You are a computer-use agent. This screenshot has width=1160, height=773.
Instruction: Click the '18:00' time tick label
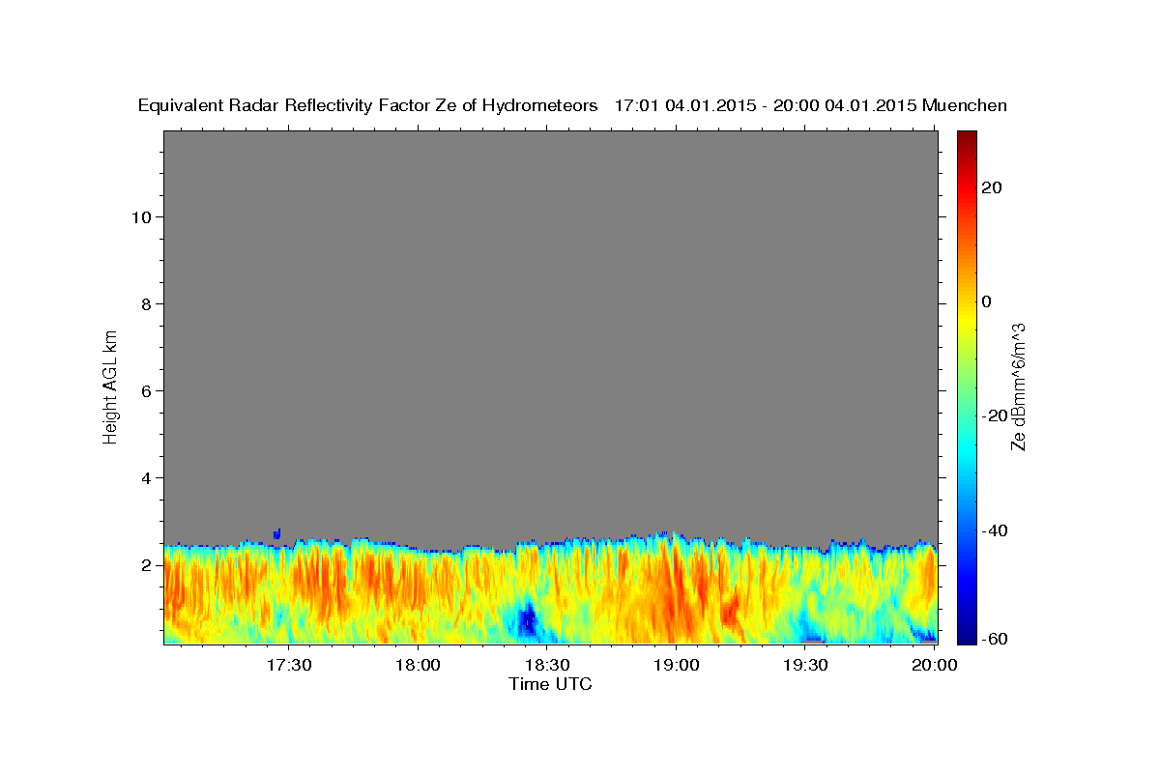419,665
